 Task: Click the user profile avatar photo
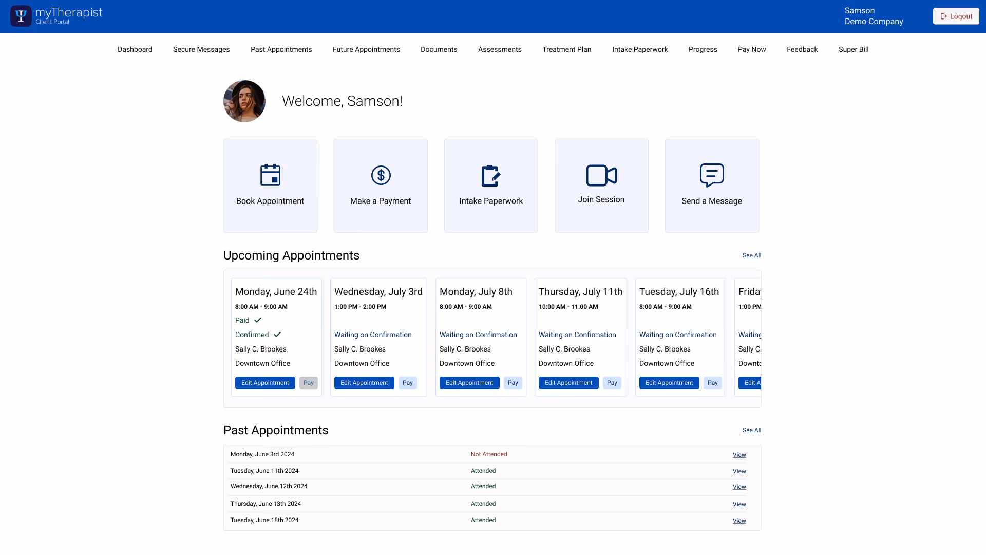(x=244, y=101)
